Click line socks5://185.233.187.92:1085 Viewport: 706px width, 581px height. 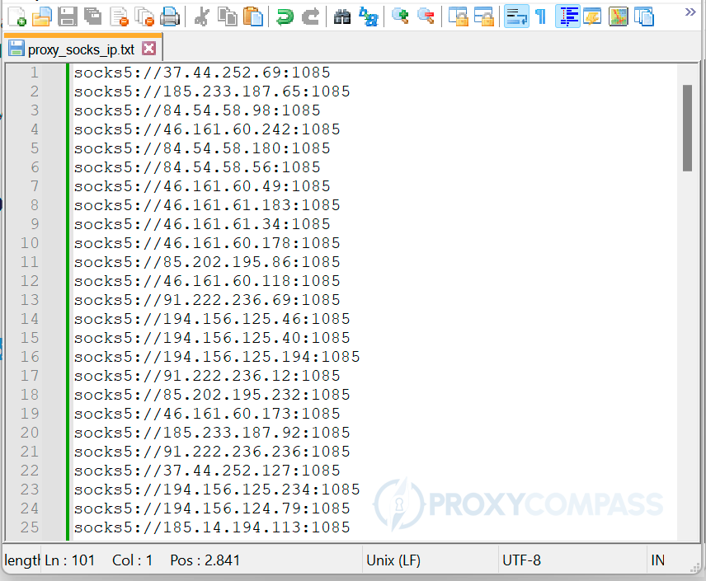(212, 432)
